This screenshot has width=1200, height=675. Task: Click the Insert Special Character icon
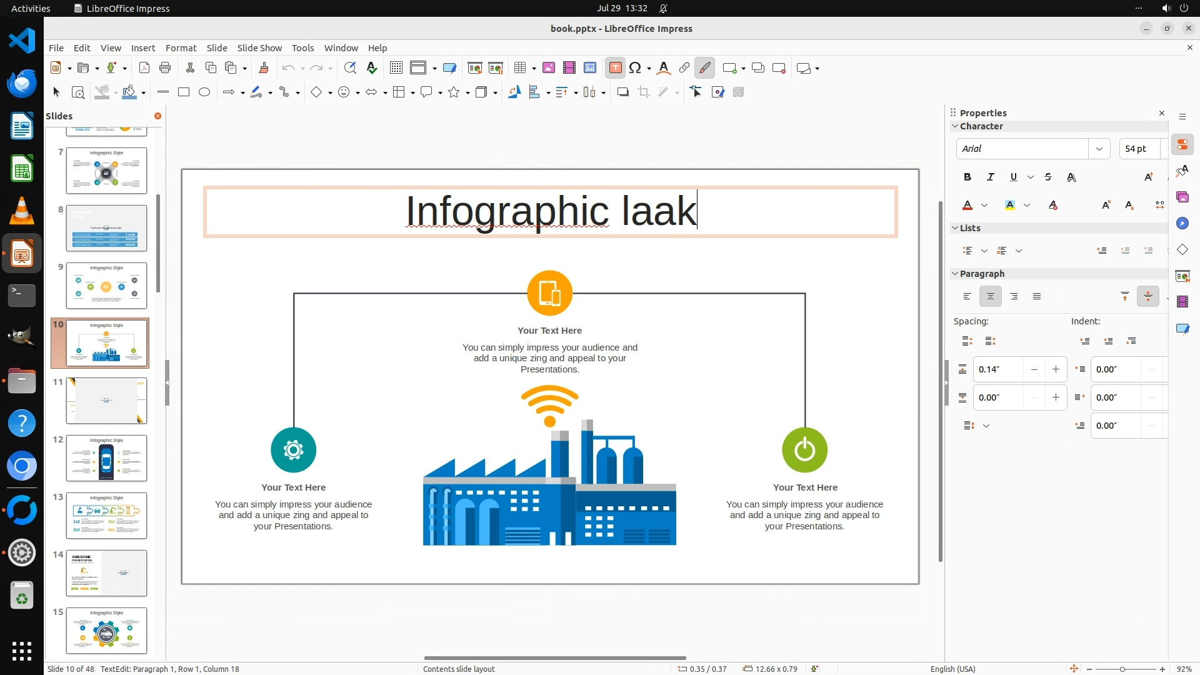(x=635, y=68)
